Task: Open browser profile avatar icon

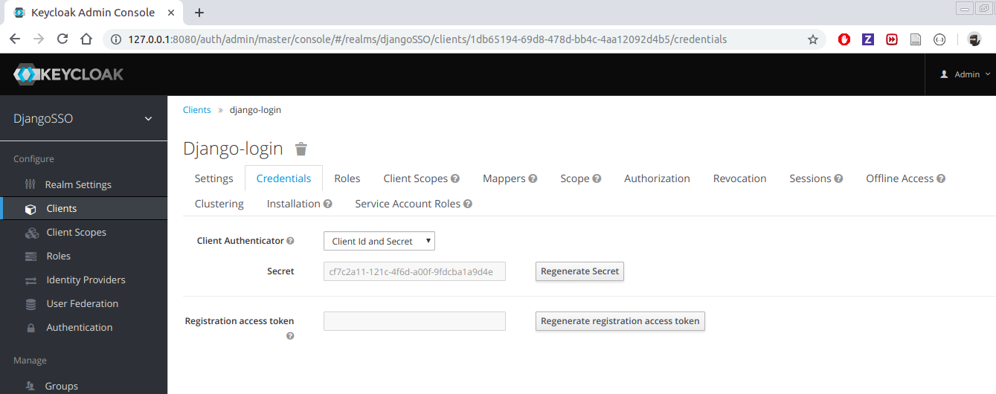Action: tap(974, 39)
